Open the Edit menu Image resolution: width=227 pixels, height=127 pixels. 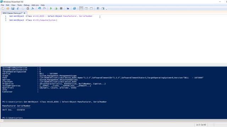click(7, 5)
